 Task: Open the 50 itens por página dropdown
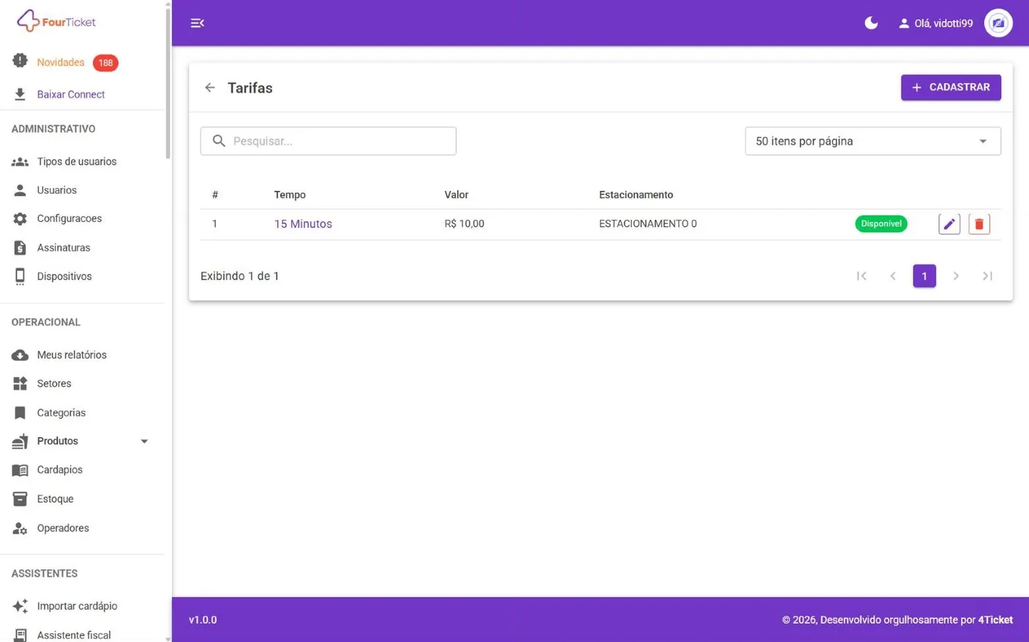[873, 141]
